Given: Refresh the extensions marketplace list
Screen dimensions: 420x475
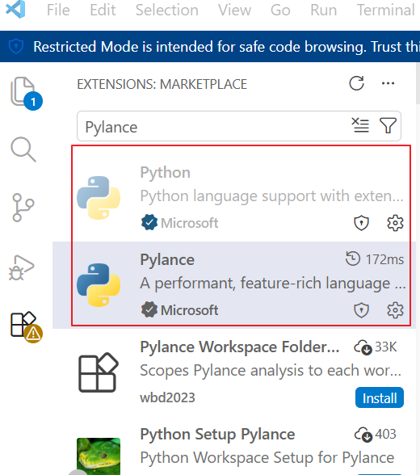Looking at the screenshot, I should pos(356,83).
